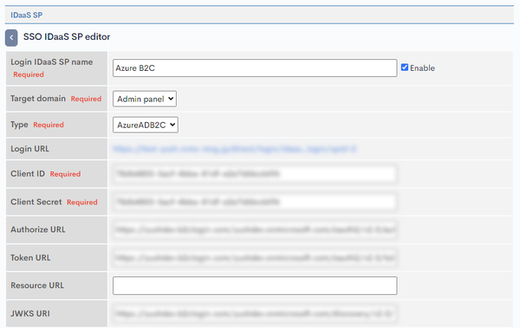Click the Login IDaaS SP name label

point(52,62)
